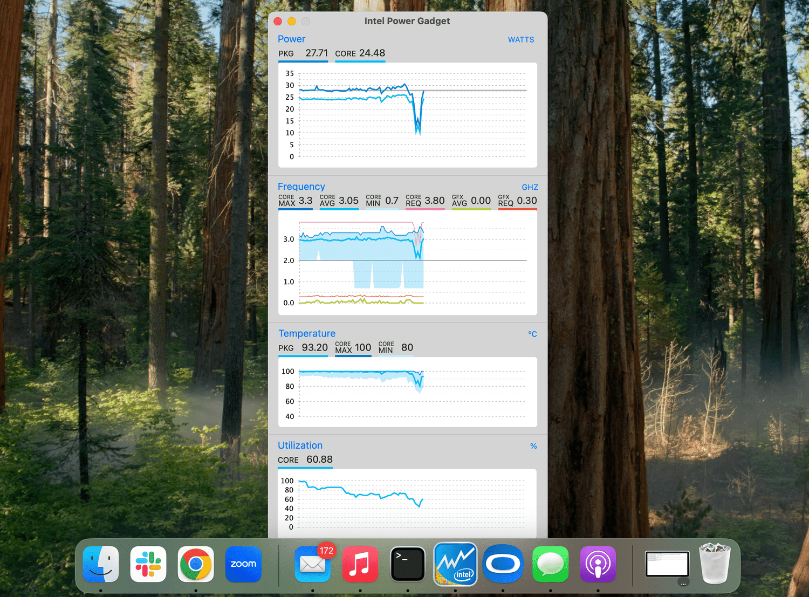Click the minimized window thumbnail in dock
This screenshot has height=597, width=809.
(667, 564)
